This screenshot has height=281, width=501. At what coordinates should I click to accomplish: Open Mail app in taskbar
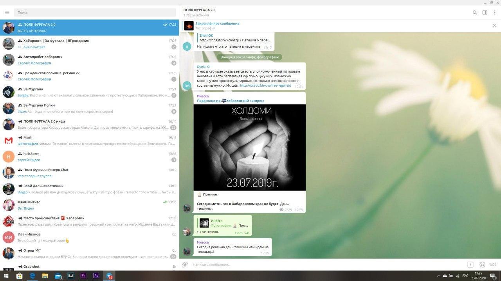coord(58,276)
